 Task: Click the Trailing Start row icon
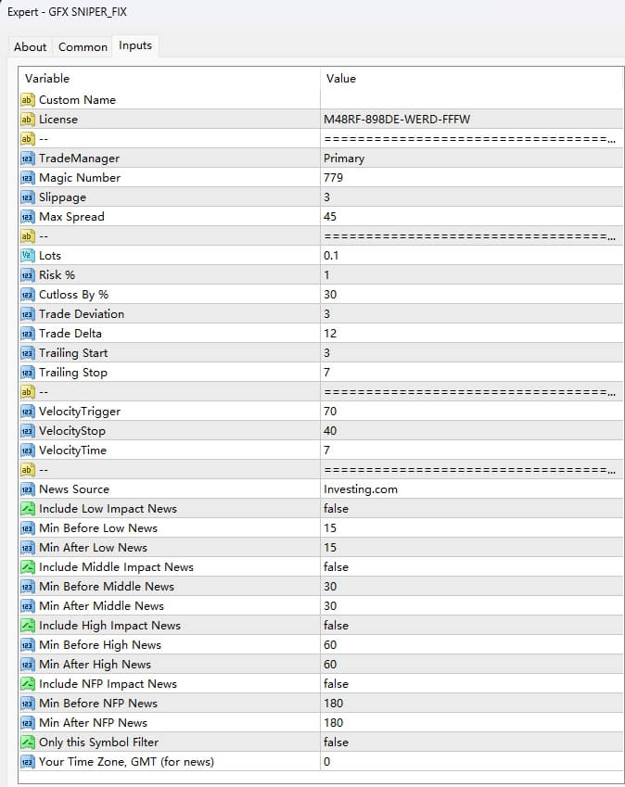pyautogui.click(x=27, y=353)
